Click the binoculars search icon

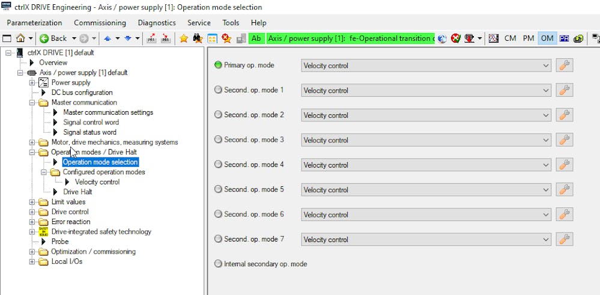pos(198,38)
